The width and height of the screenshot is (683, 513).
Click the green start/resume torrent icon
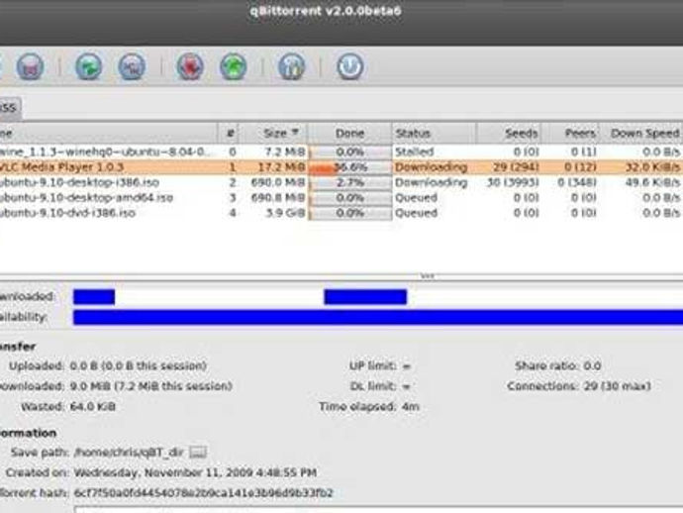[x=88, y=66]
